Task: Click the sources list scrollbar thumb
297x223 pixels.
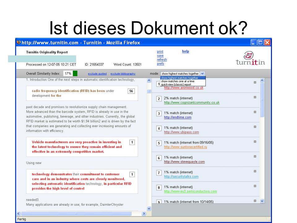Action: (x=262, y=100)
